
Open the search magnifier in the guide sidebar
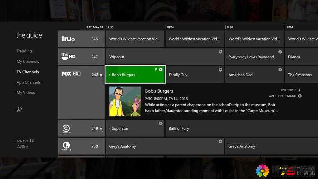click(x=19, y=109)
